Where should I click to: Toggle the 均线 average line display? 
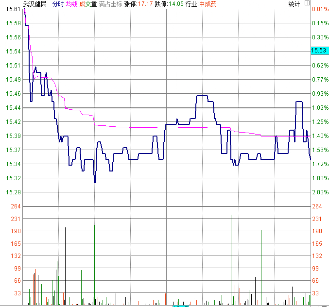[x=72, y=4]
